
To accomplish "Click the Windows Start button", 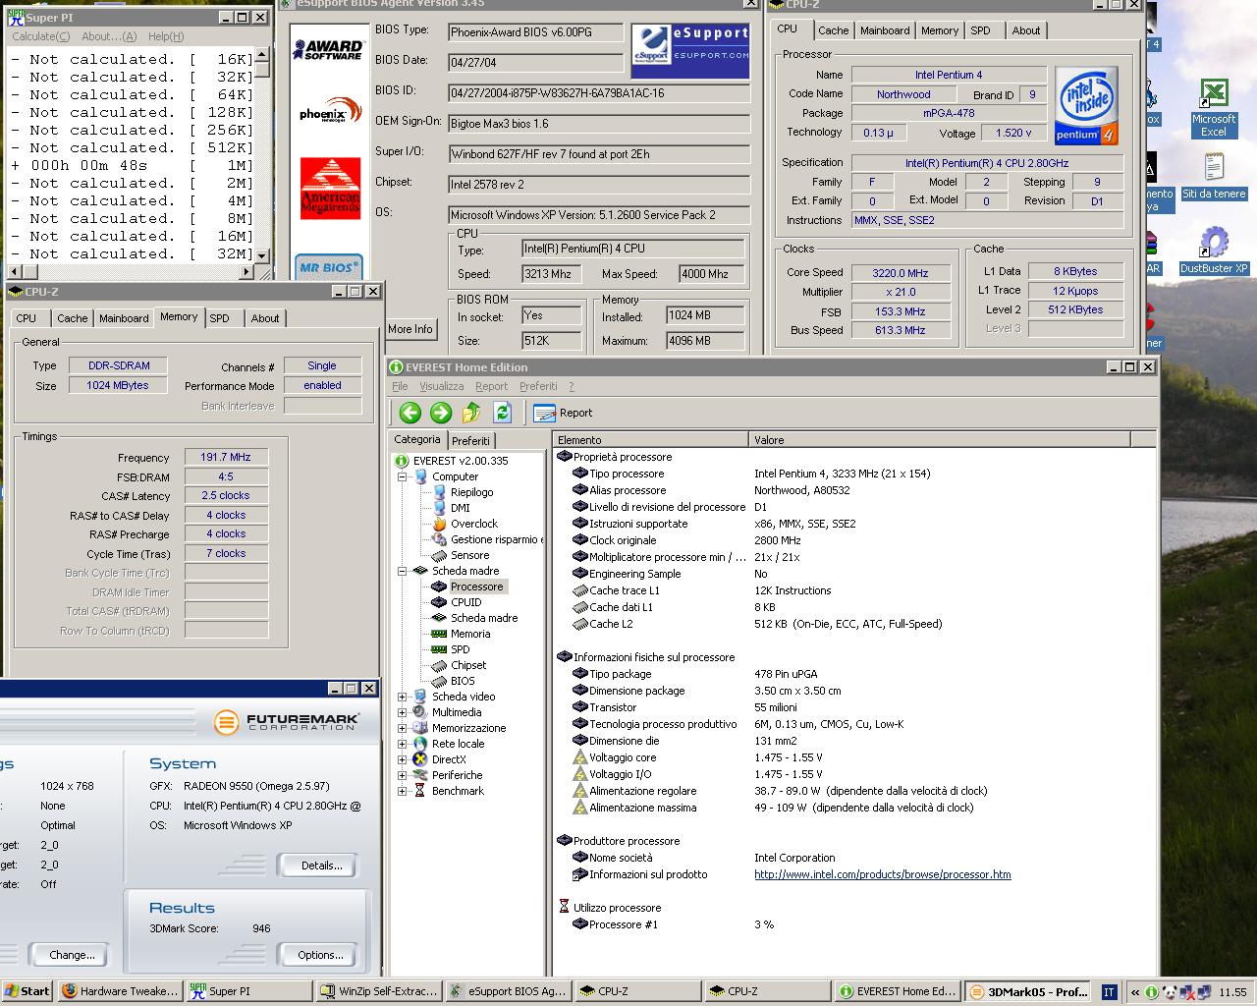I will (x=27, y=991).
